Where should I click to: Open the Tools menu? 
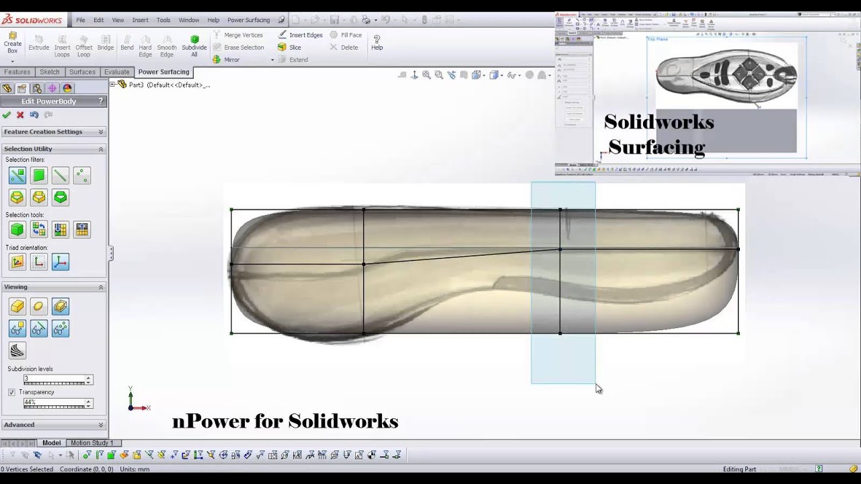click(163, 20)
